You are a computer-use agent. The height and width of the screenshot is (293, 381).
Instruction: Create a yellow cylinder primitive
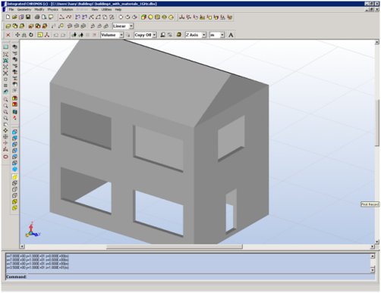click(x=157, y=17)
